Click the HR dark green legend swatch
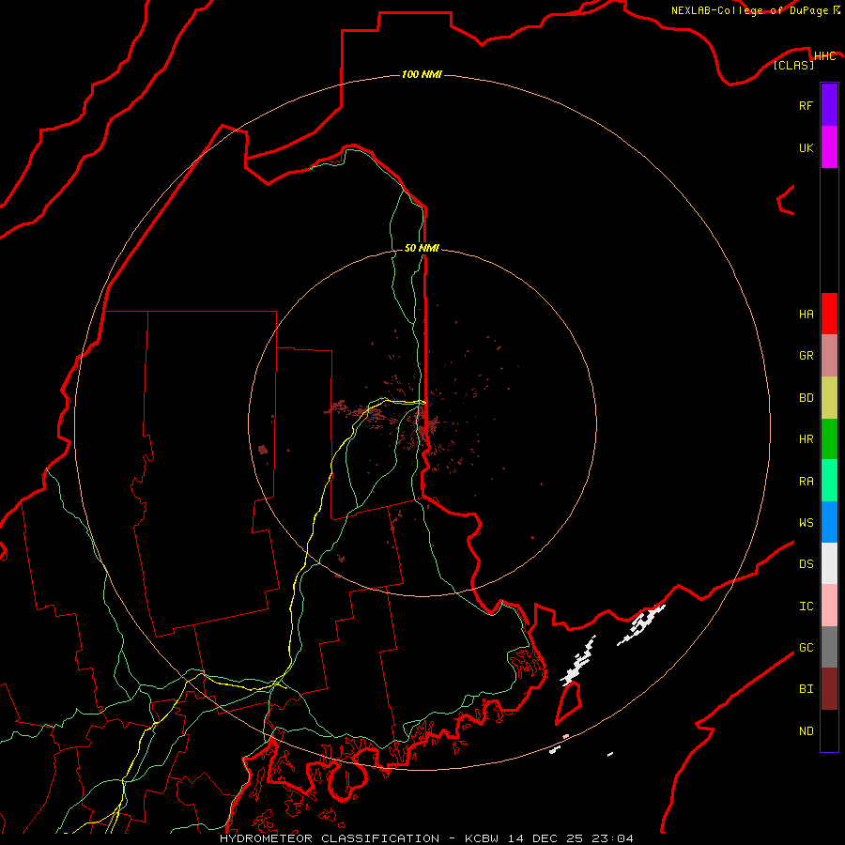 pos(829,438)
